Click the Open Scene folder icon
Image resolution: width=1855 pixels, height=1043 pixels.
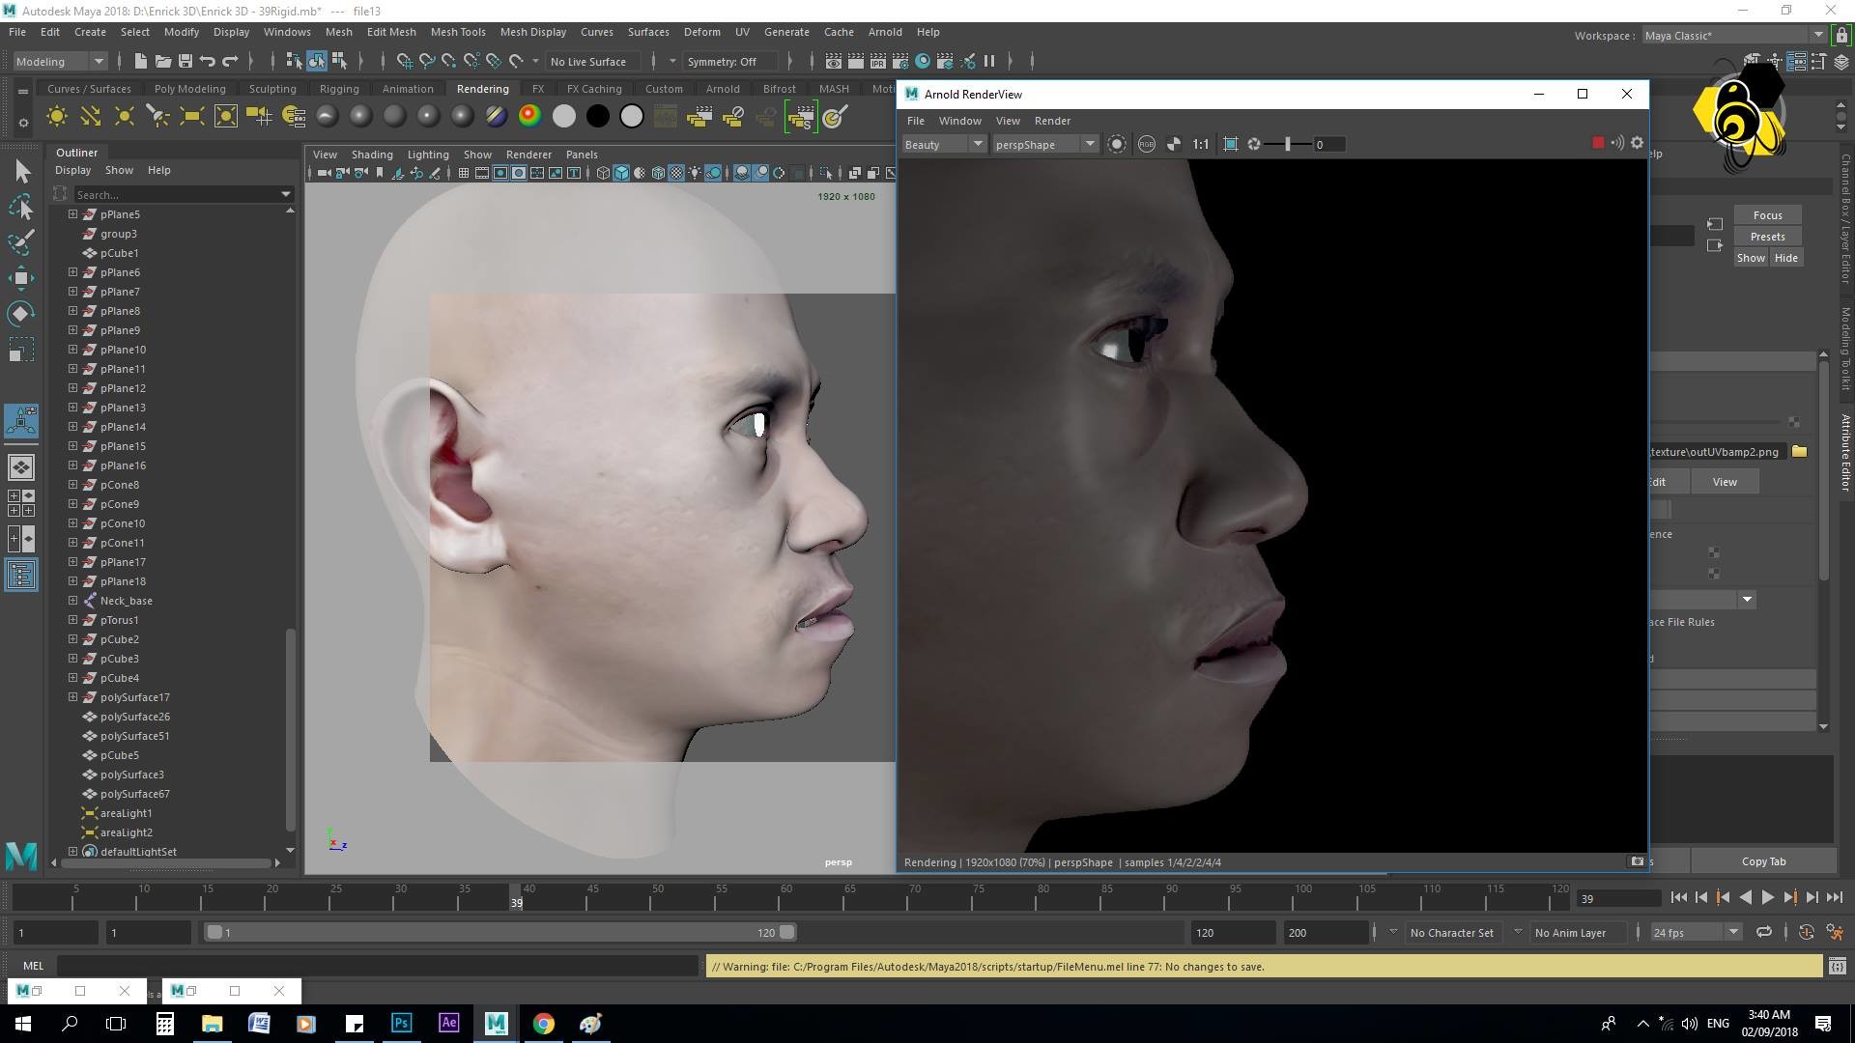[162, 61]
